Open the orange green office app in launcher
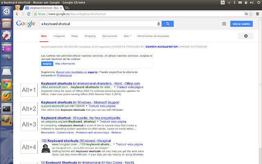Viewport: 262px width, 164px height. [7, 96]
